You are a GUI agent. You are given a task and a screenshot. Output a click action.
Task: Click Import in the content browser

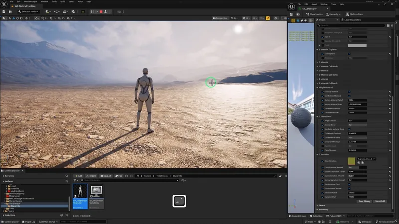(91, 176)
